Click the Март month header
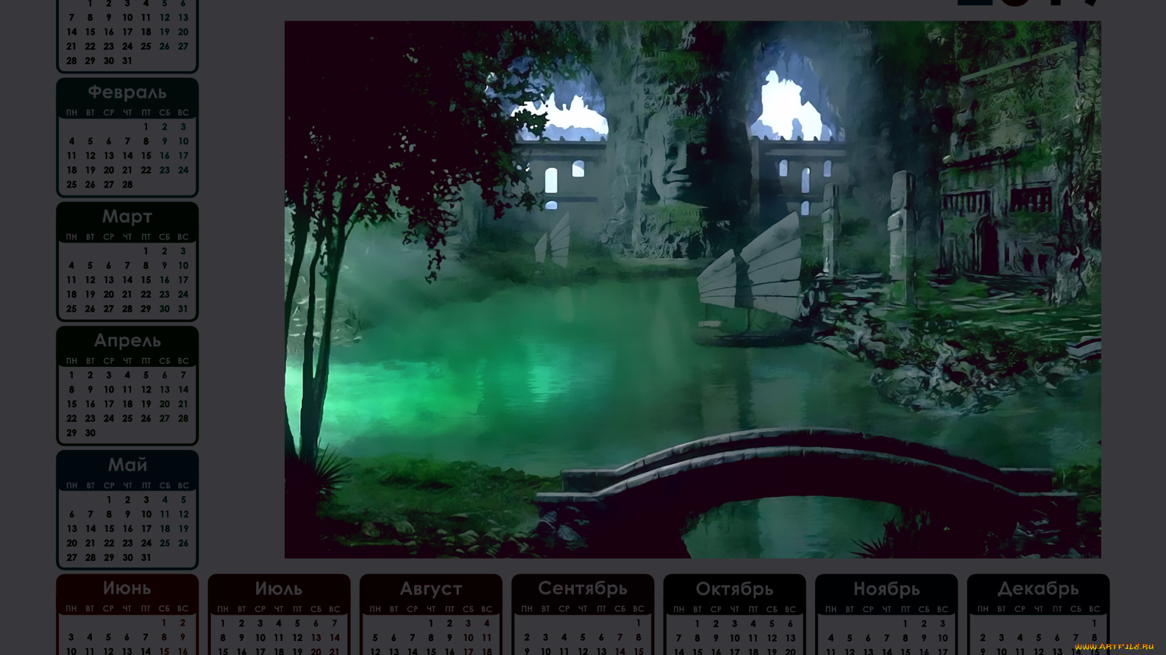1166x655 pixels. (x=127, y=217)
